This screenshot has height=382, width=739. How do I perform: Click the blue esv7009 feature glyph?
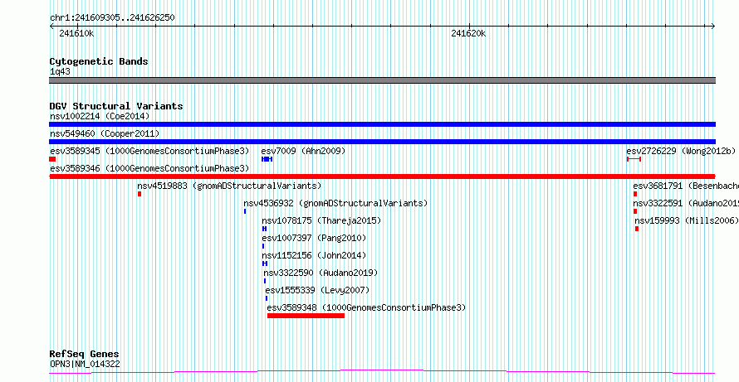pos(267,159)
